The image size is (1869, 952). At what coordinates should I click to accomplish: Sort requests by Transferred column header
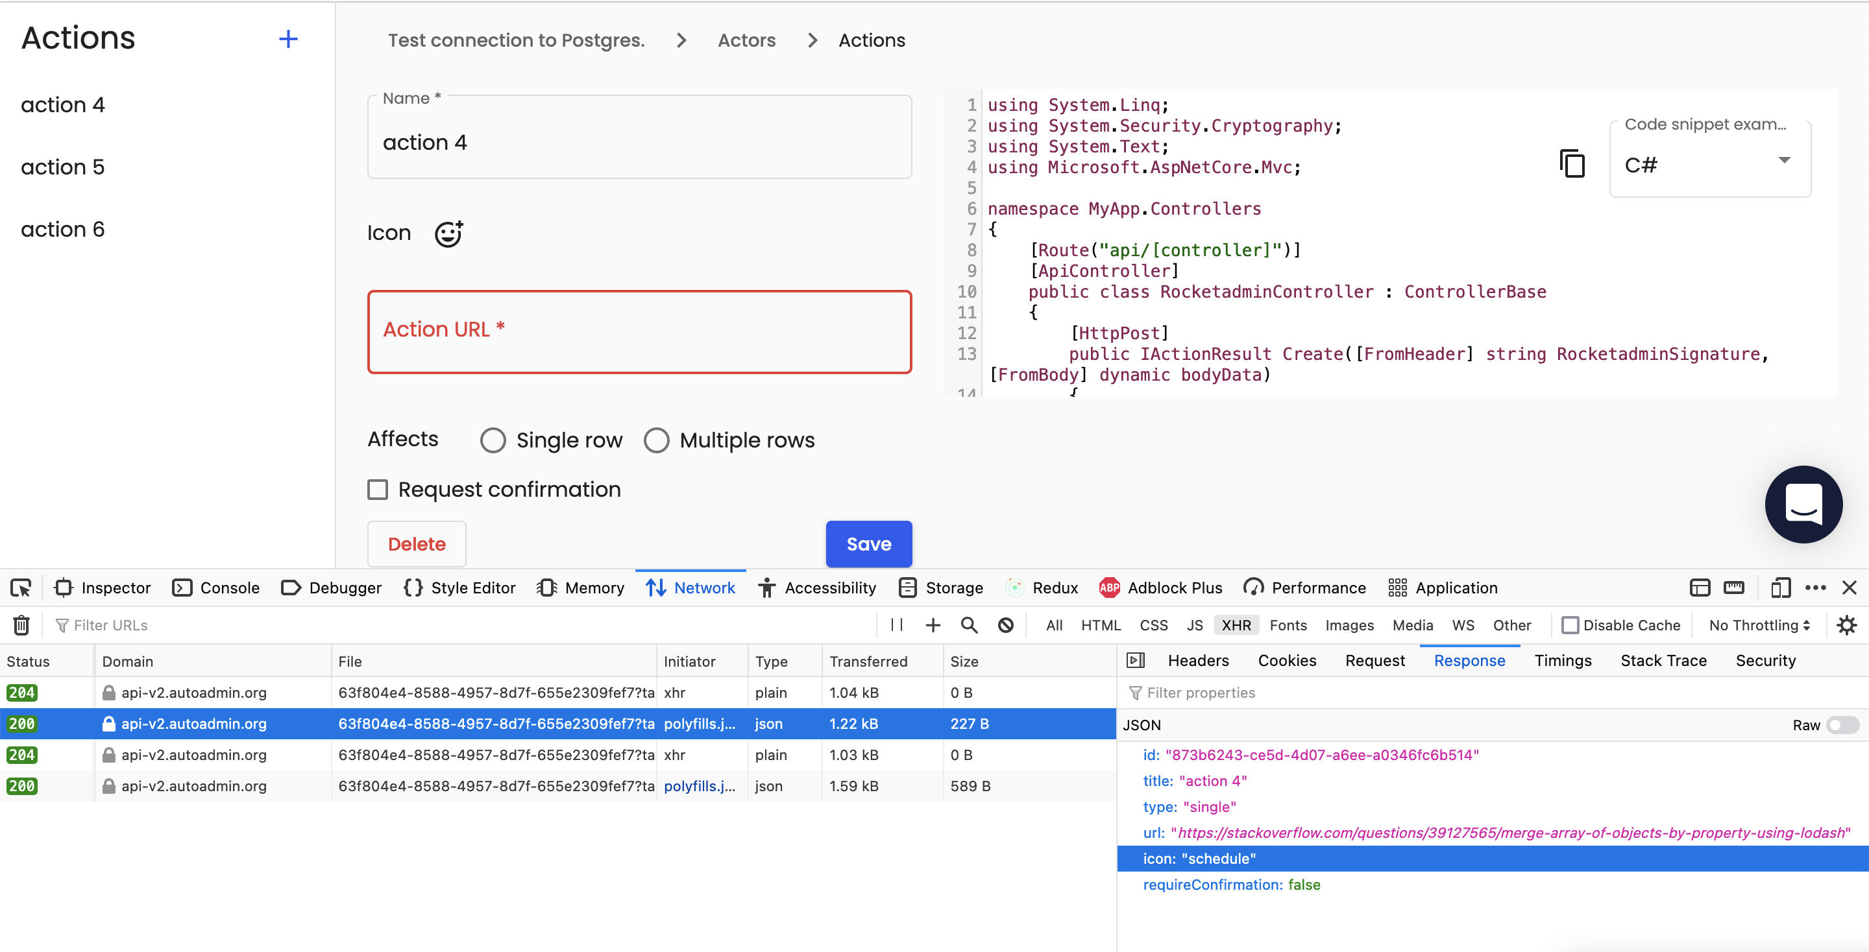(x=881, y=661)
